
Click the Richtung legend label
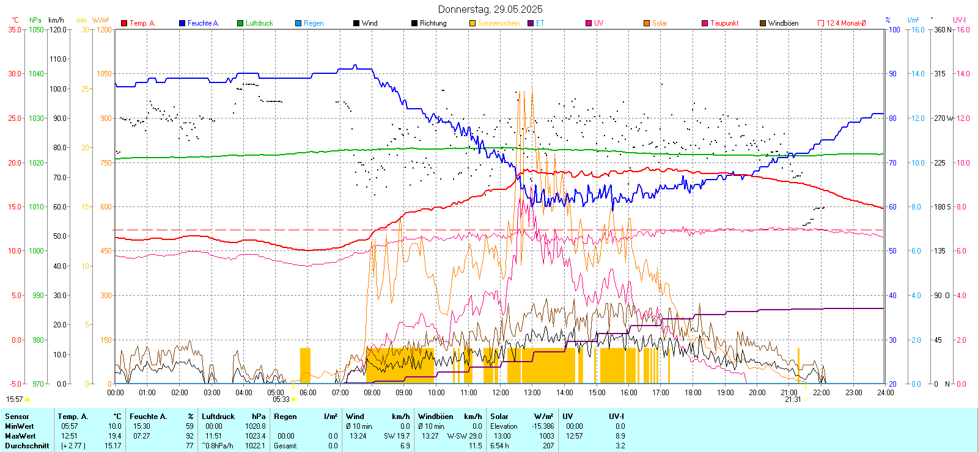[x=433, y=23]
